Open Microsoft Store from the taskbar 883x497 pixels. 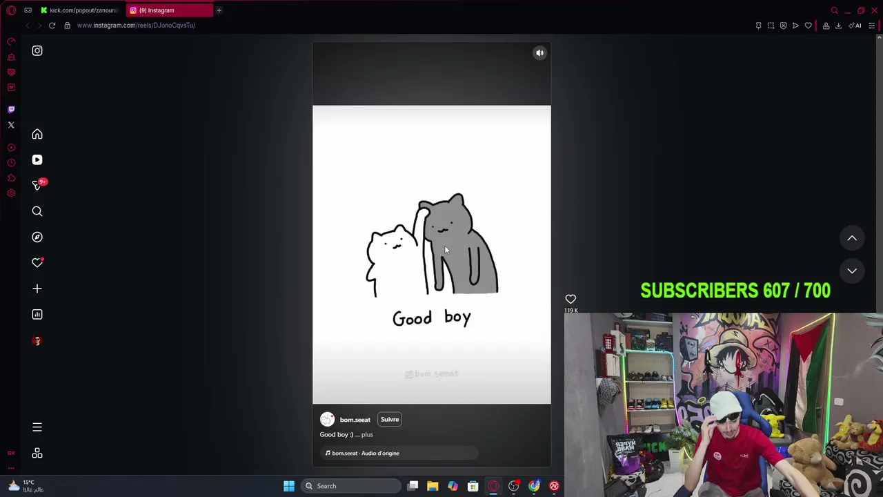pyautogui.click(x=473, y=486)
